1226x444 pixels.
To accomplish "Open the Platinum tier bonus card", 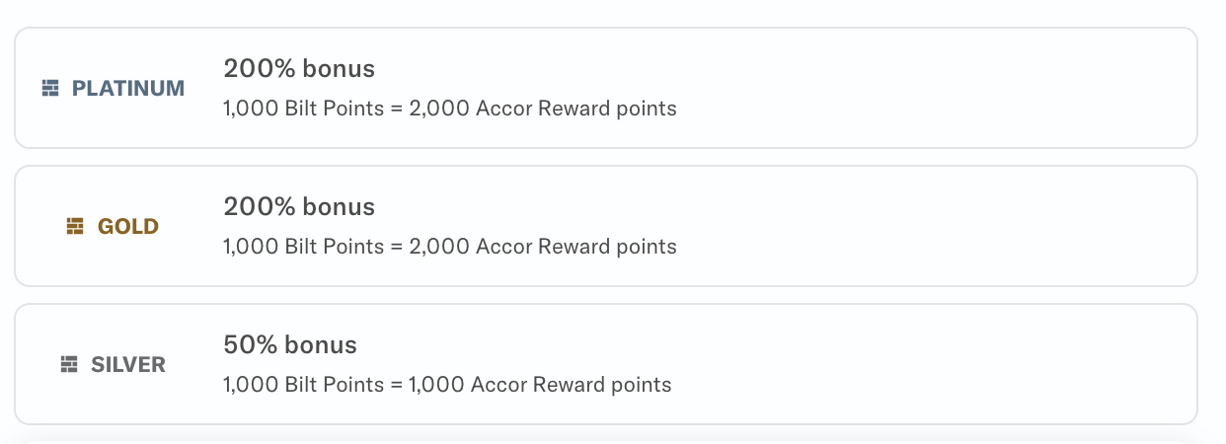I will [x=606, y=88].
